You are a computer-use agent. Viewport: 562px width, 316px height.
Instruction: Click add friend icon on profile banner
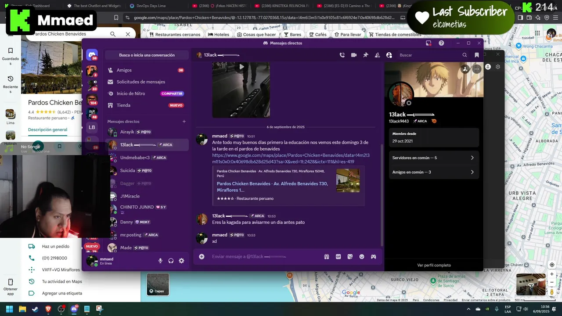(465, 69)
